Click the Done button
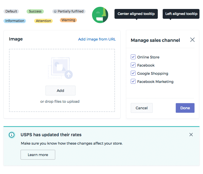Screen dimensions: 203x174 (x=185, y=108)
